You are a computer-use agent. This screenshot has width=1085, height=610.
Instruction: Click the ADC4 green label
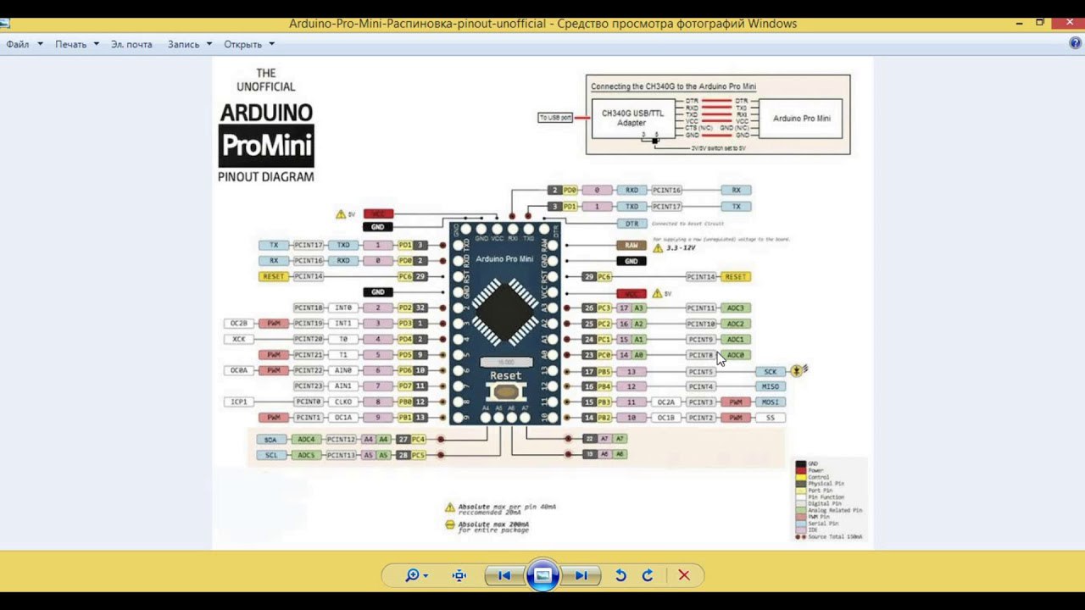pos(306,440)
